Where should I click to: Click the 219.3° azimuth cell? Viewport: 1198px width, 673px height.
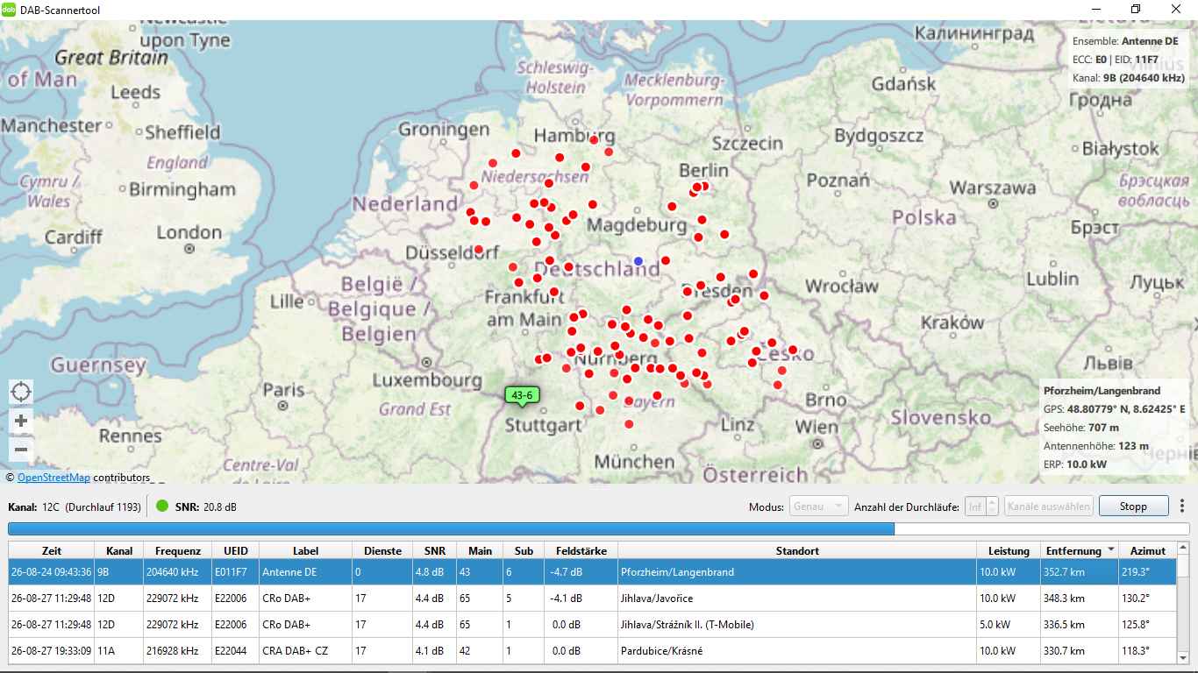tap(1148, 572)
